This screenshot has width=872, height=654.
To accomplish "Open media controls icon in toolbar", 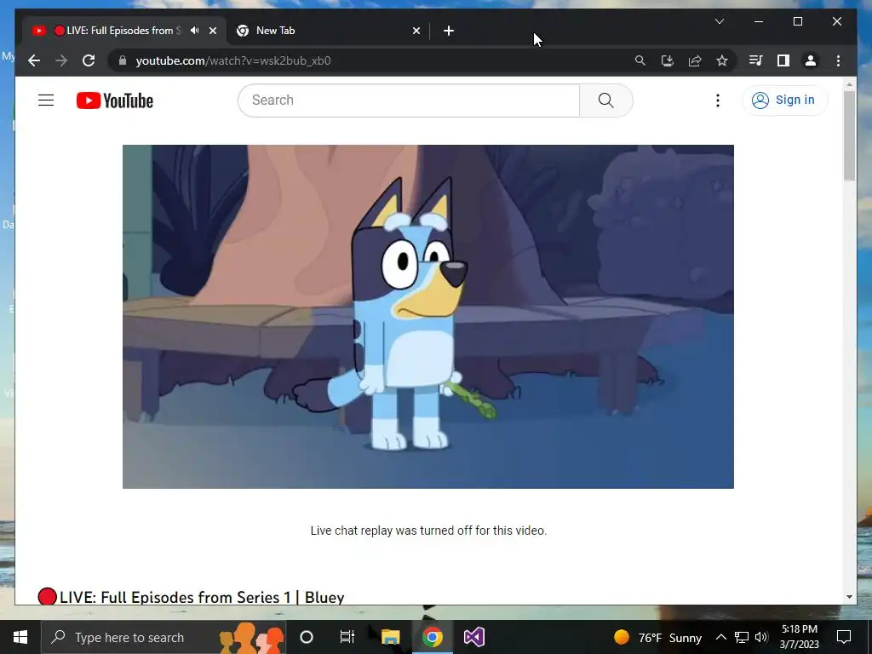I will coord(756,60).
